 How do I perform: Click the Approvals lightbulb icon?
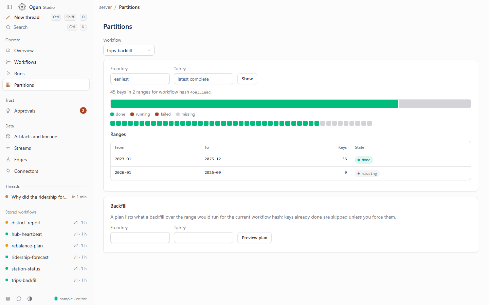[x=8, y=111]
